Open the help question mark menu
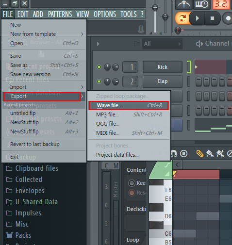The image size is (232, 245). [142, 14]
